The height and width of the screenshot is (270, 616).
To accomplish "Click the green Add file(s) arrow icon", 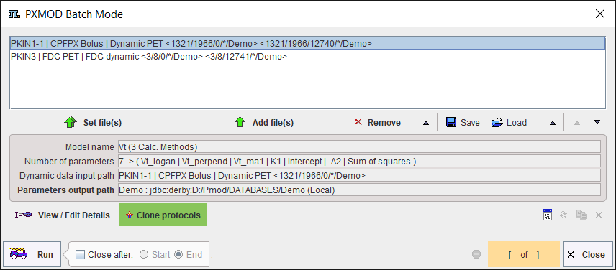I will [239, 122].
